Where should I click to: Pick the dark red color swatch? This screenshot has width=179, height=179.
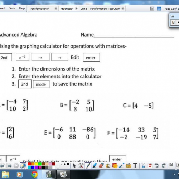54,164
